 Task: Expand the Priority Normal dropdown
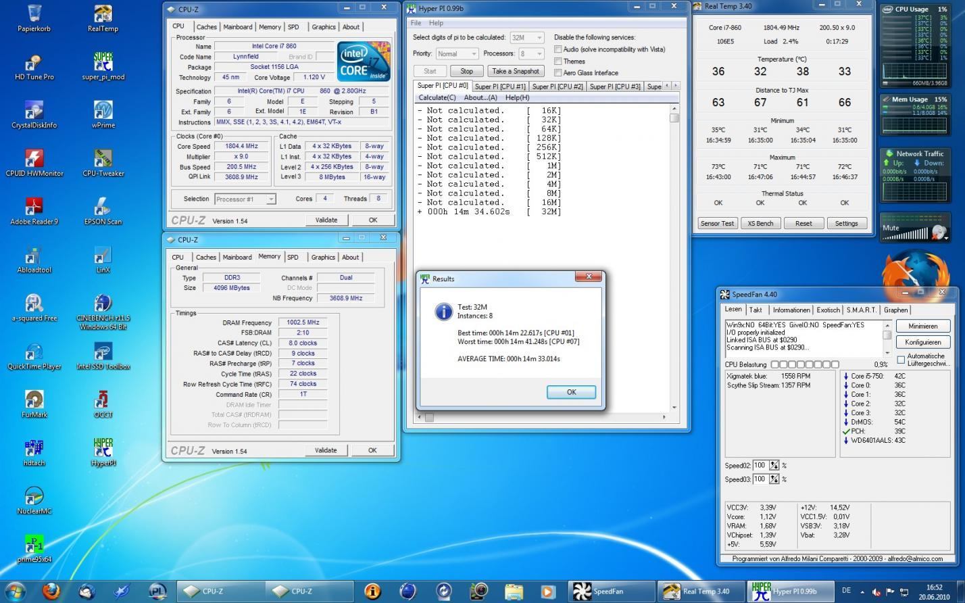pos(457,53)
